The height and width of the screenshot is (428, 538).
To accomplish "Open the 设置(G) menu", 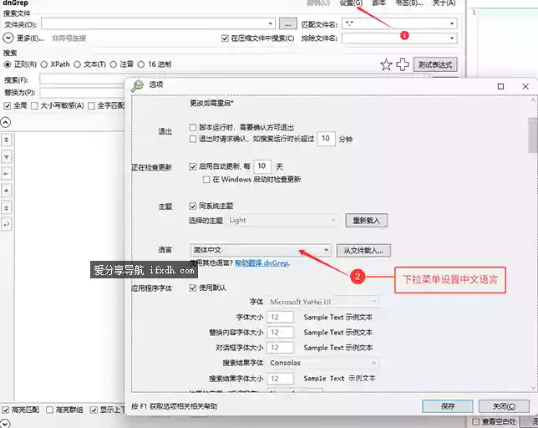I will tap(351, 3).
